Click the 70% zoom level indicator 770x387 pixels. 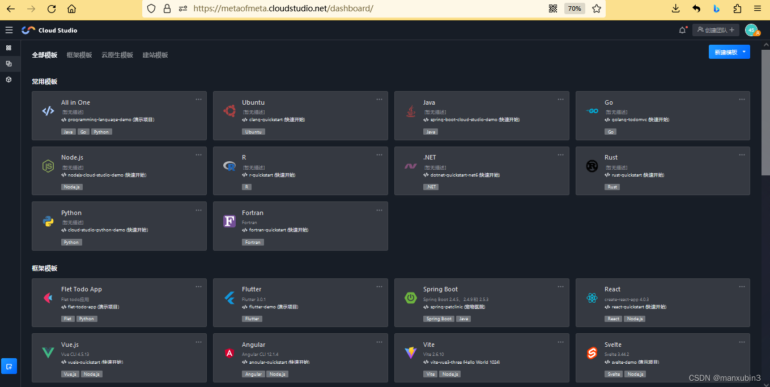click(x=575, y=8)
